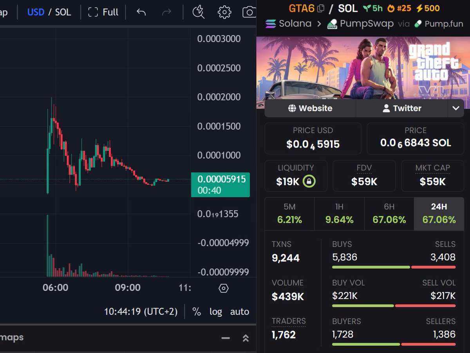
Task: Open the chart in Full screen
Action: [x=103, y=12]
